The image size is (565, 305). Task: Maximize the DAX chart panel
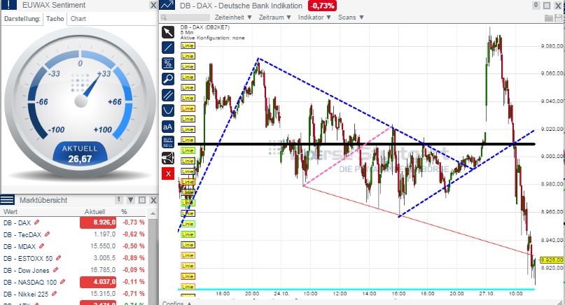547,6
